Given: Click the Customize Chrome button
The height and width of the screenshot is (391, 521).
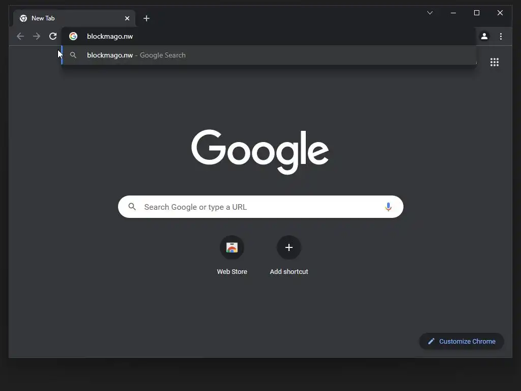Looking at the screenshot, I should pos(461,341).
